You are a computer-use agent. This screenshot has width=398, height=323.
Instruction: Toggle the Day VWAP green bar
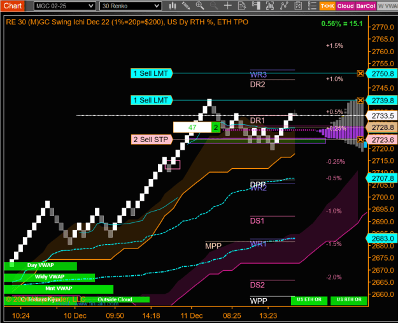pyautogui.click(x=40, y=266)
